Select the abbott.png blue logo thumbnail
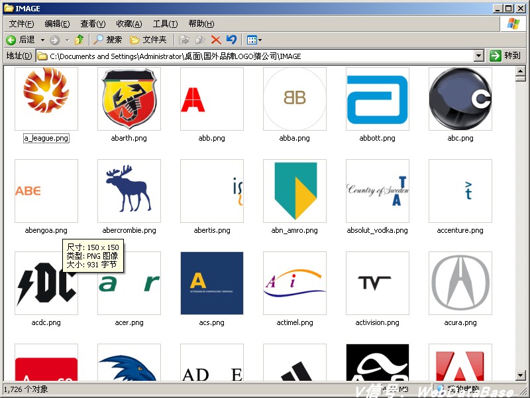Screen dimensions: 530x398 pyautogui.click(x=378, y=99)
